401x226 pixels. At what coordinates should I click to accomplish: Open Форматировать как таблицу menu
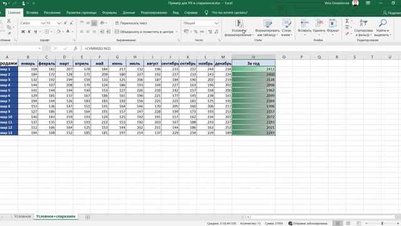pos(268,28)
